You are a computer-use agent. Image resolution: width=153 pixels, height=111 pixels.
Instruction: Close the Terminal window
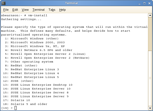point(149,3)
